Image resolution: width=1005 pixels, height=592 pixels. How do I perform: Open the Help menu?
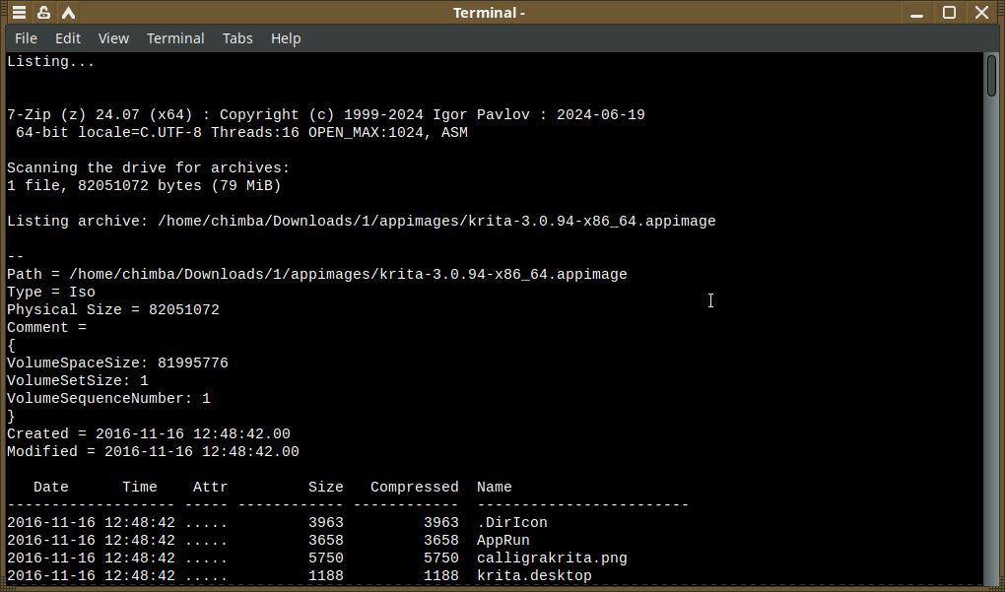[286, 38]
